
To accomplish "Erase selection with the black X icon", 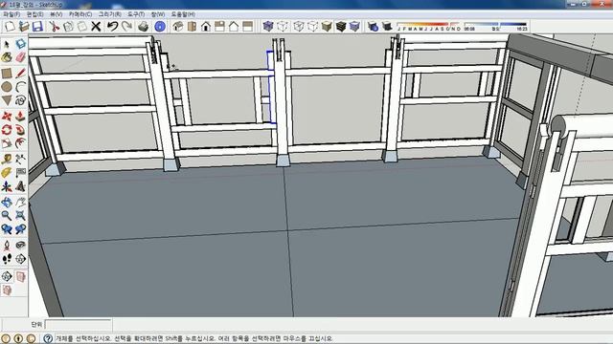I will point(96,27).
